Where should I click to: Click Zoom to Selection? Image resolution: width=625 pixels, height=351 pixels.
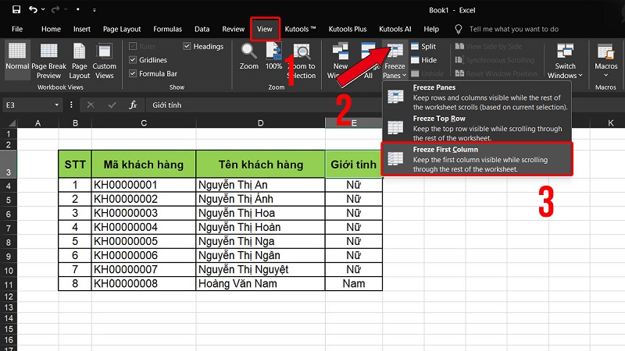302,61
